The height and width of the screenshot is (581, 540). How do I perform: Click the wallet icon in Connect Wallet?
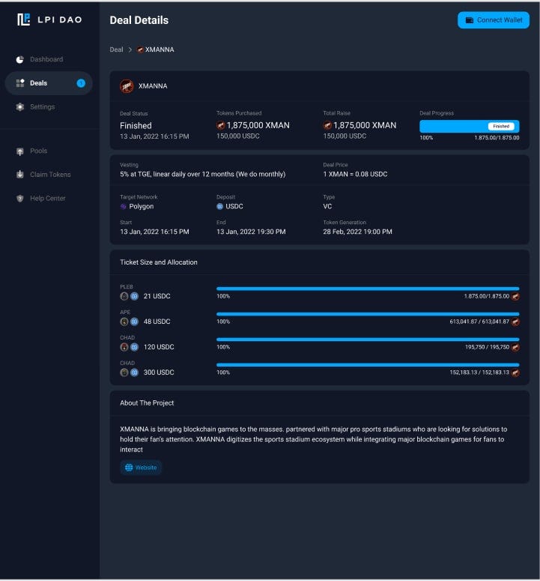[x=470, y=20]
